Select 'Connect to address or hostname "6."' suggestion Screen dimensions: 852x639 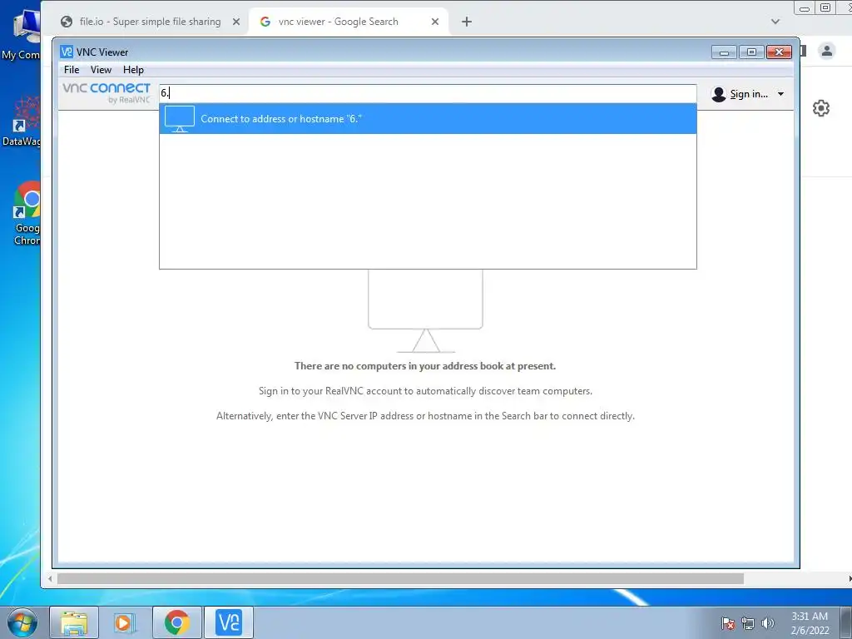[x=428, y=118]
